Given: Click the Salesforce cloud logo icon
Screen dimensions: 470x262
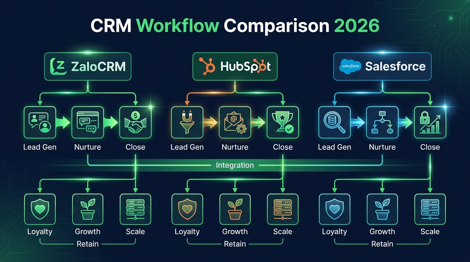Looking at the screenshot, I should coord(350,66).
